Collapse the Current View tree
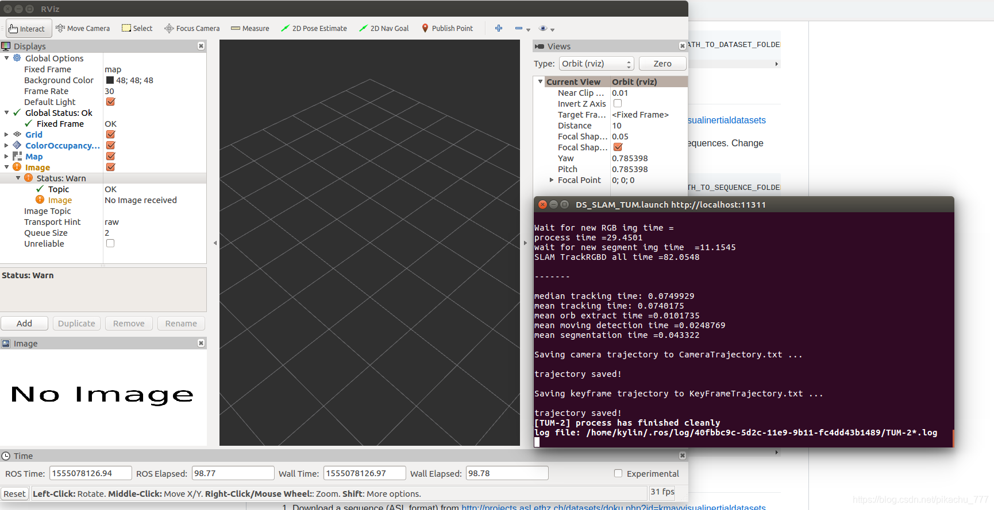994x510 pixels. pos(540,81)
